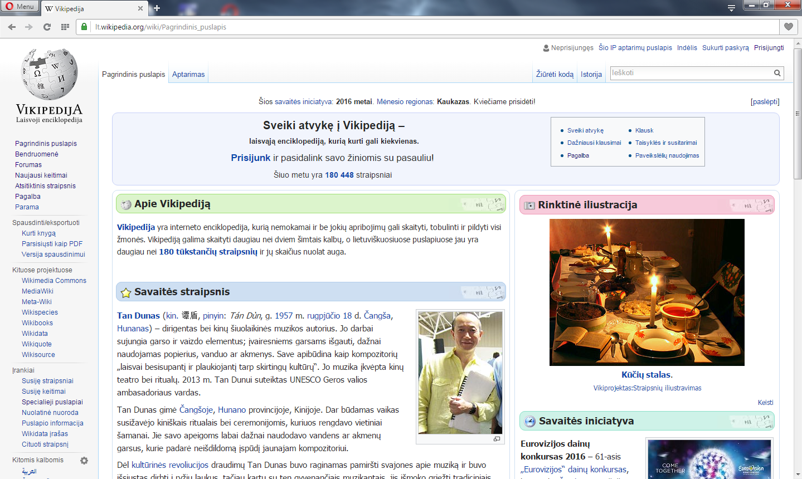Screen dimensions: 802x479
Task: Open a new tab with plus button
Action: (x=157, y=8)
